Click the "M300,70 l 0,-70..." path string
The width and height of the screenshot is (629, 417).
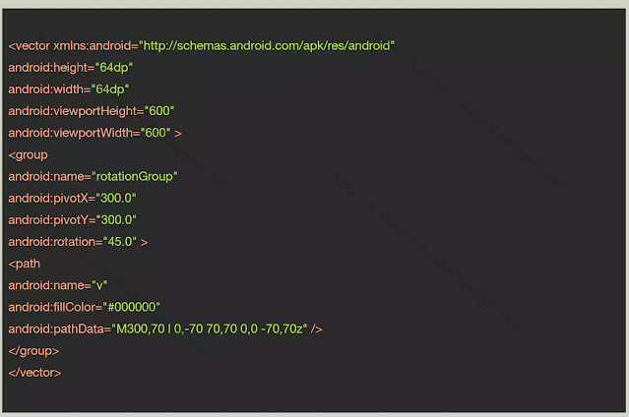pos(211,328)
